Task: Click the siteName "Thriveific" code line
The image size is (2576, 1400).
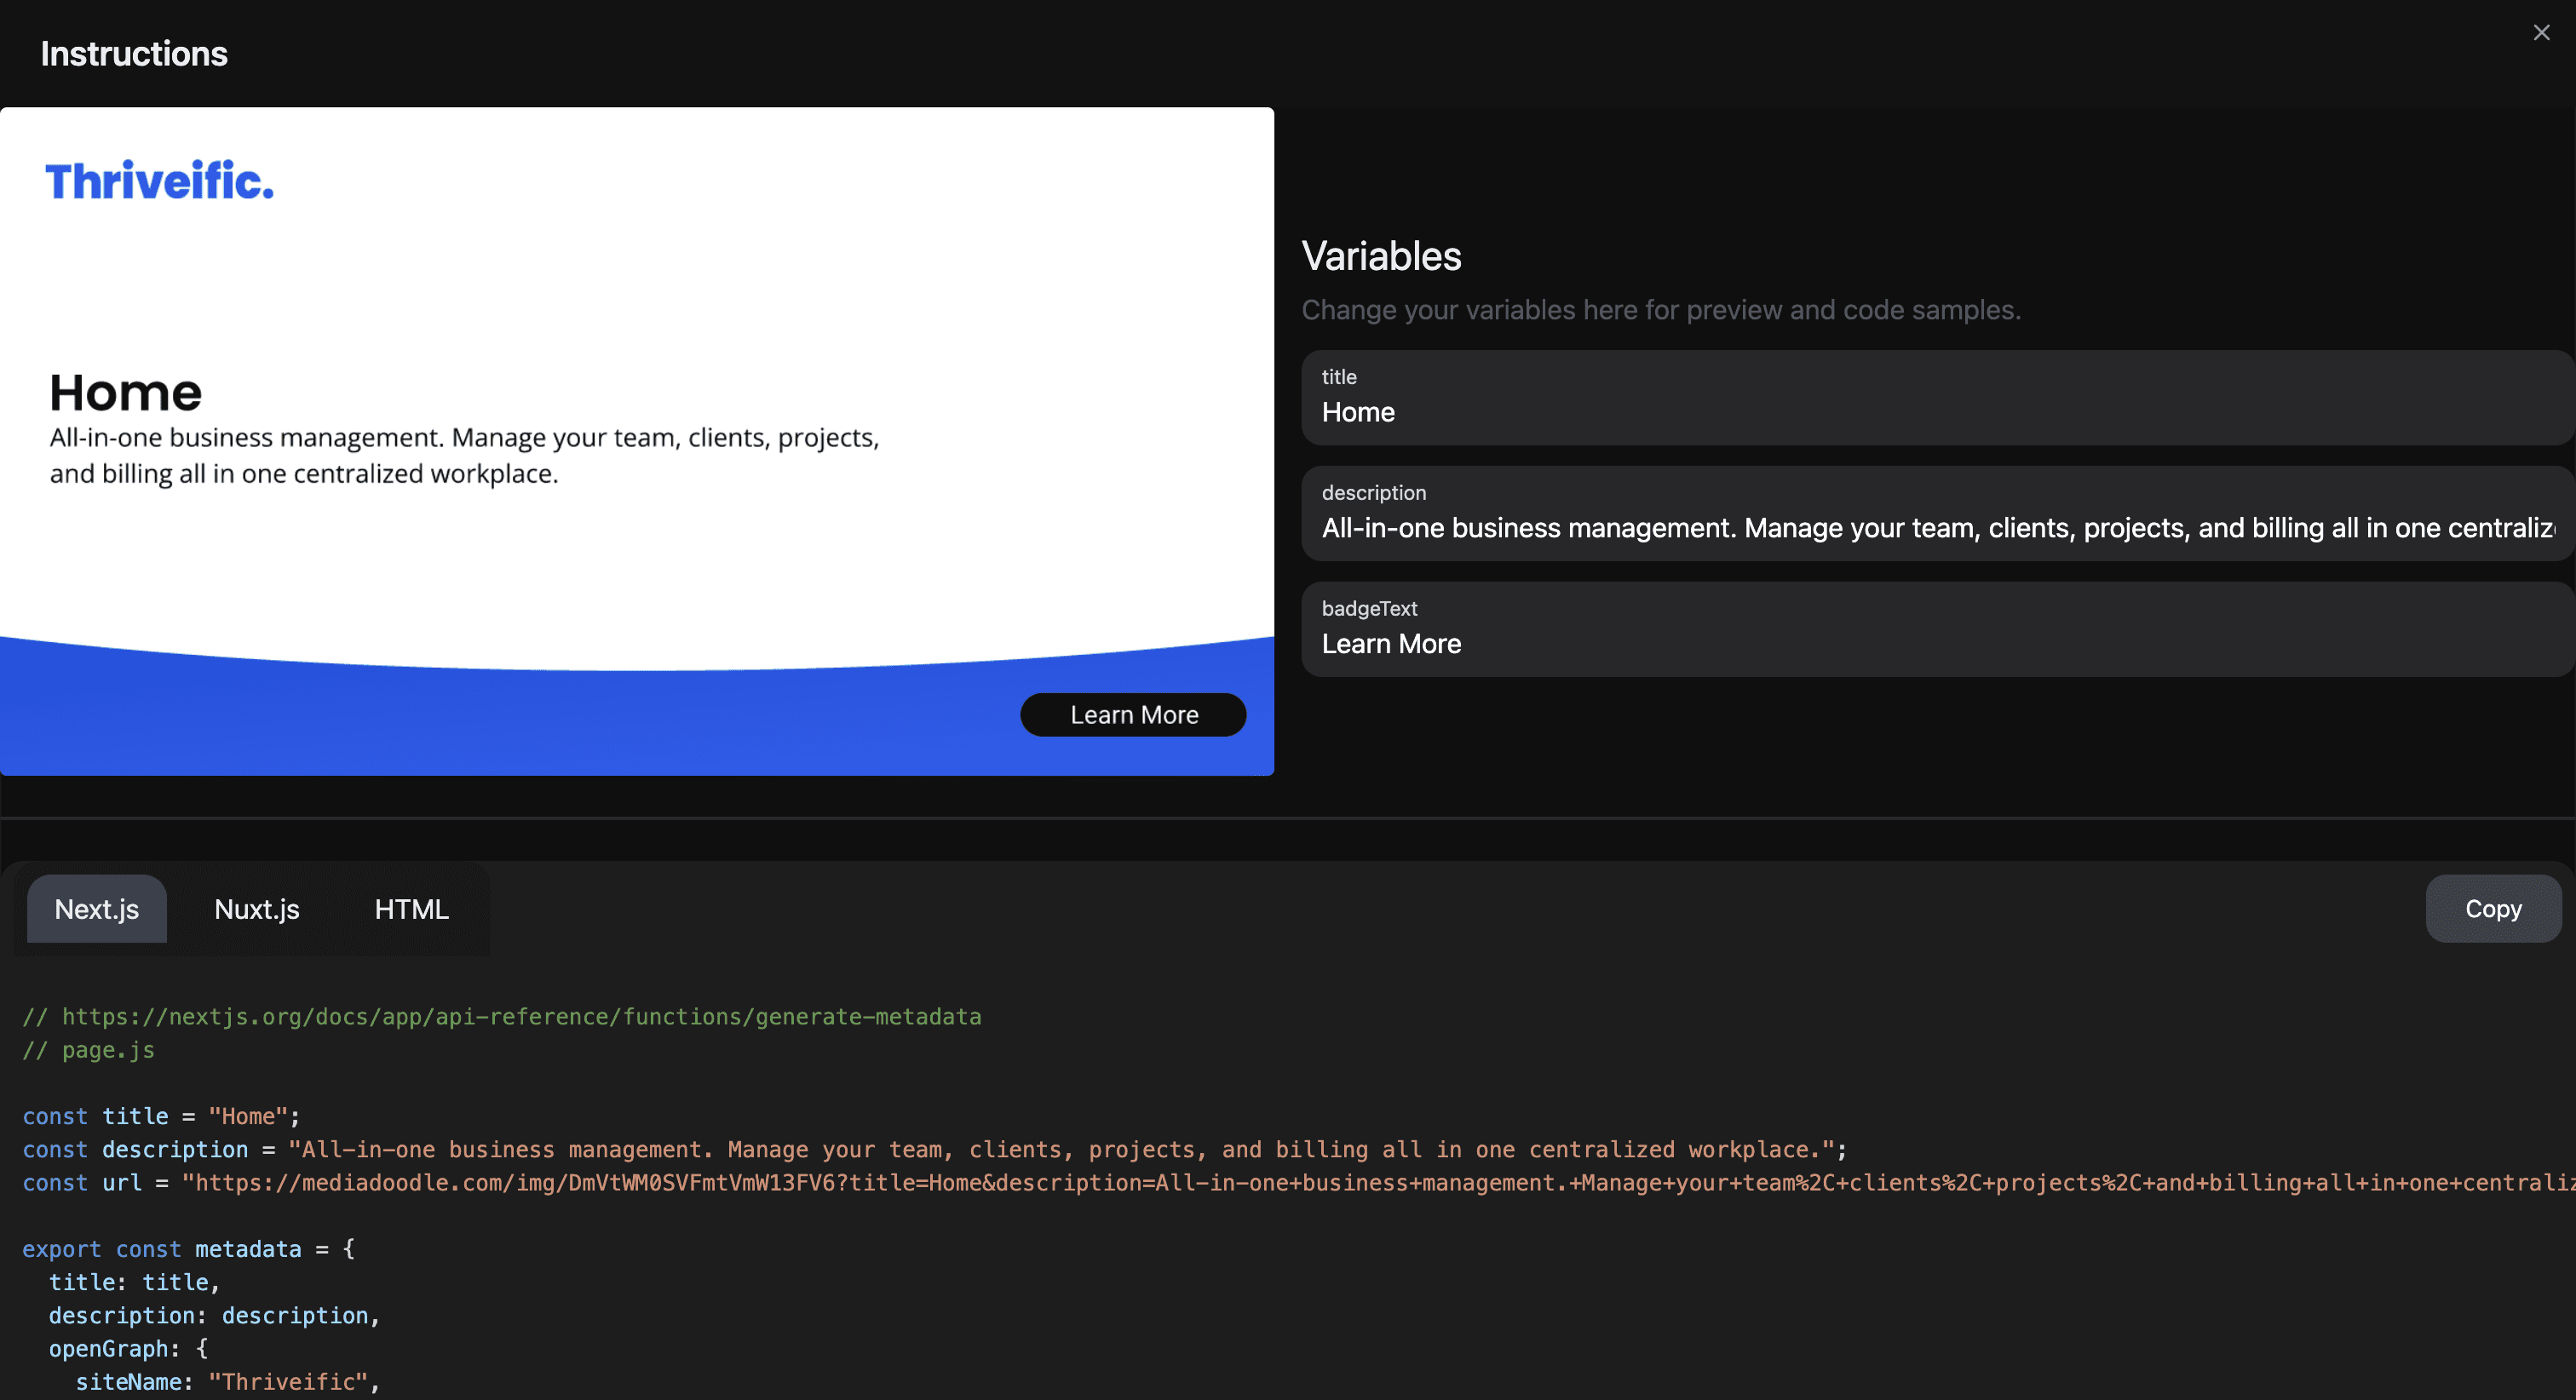Action: [228, 1382]
